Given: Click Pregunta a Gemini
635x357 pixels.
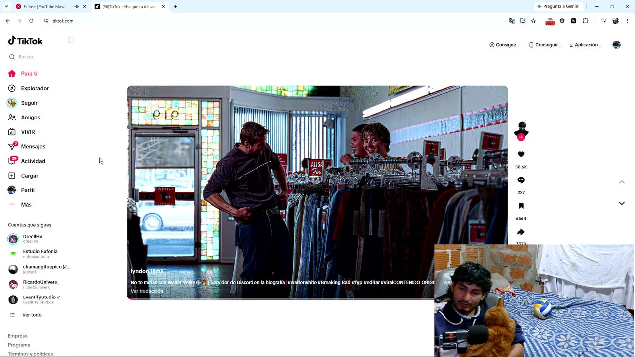Looking at the screenshot, I should click(x=558, y=6).
